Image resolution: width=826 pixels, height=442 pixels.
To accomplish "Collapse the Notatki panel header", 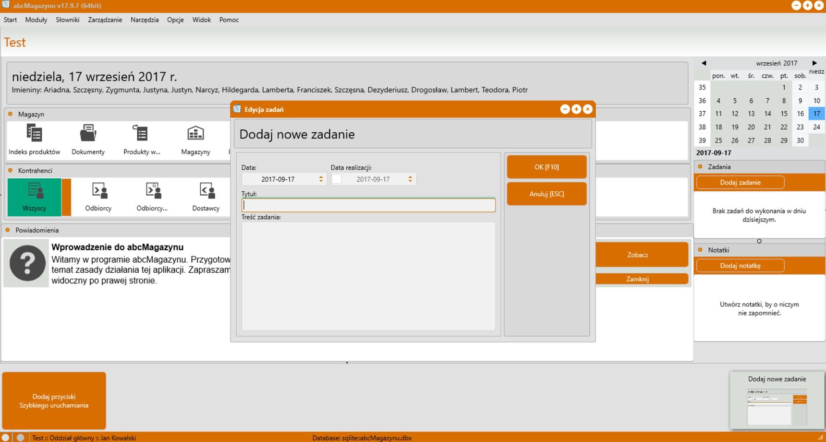I will pyautogui.click(x=700, y=250).
